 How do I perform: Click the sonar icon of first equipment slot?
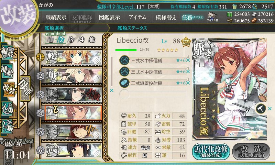pos(124,60)
